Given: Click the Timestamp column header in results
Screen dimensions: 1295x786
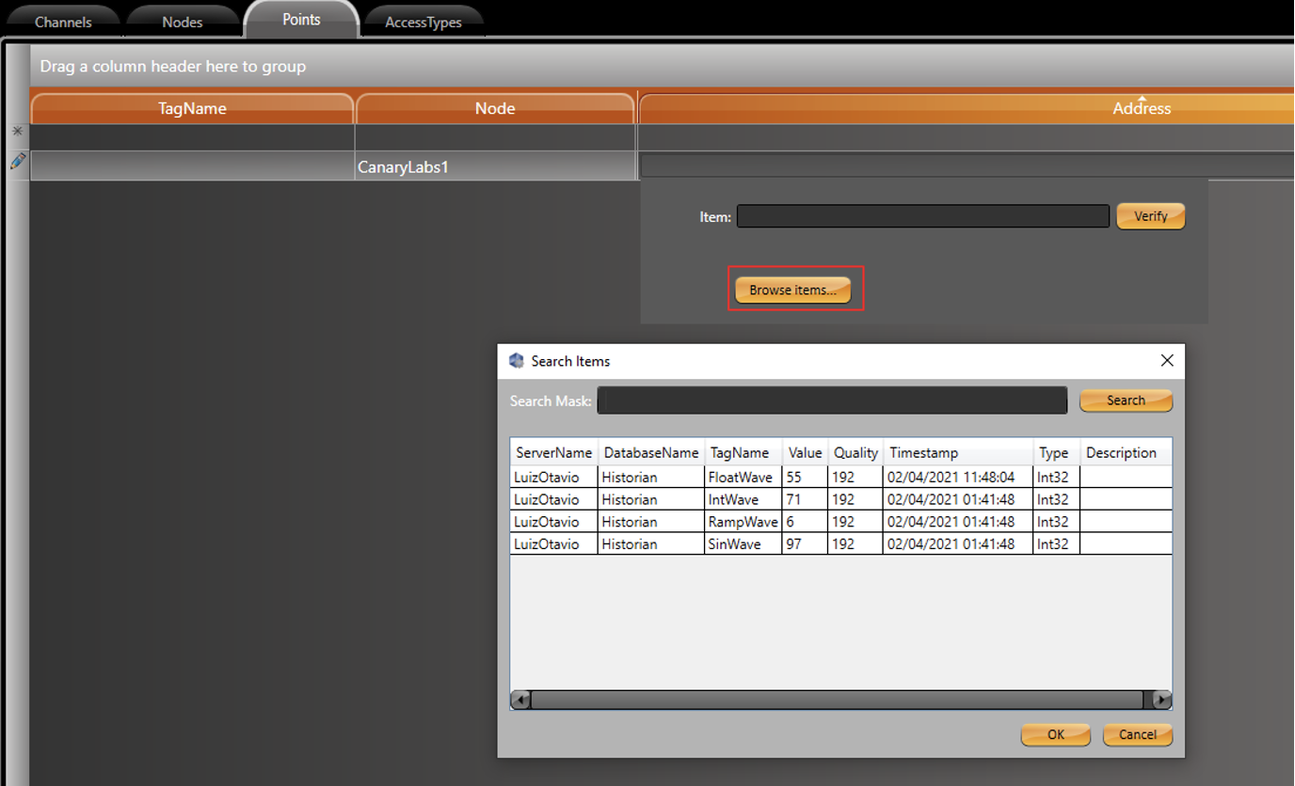Looking at the screenshot, I should tap(957, 452).
